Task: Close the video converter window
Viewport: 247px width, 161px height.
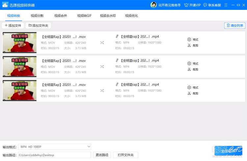Action: [244, 5]
